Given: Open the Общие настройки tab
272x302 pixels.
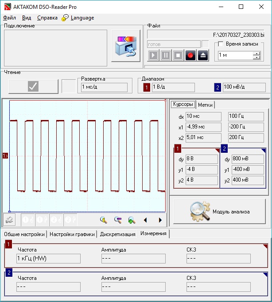Looking at the screenshot, I should pyautogui.click(x=24, y=234).
